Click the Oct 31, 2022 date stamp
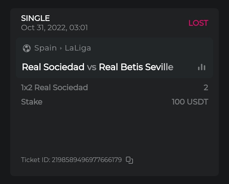This screenshot has height=184, width=229. [43, 28]
